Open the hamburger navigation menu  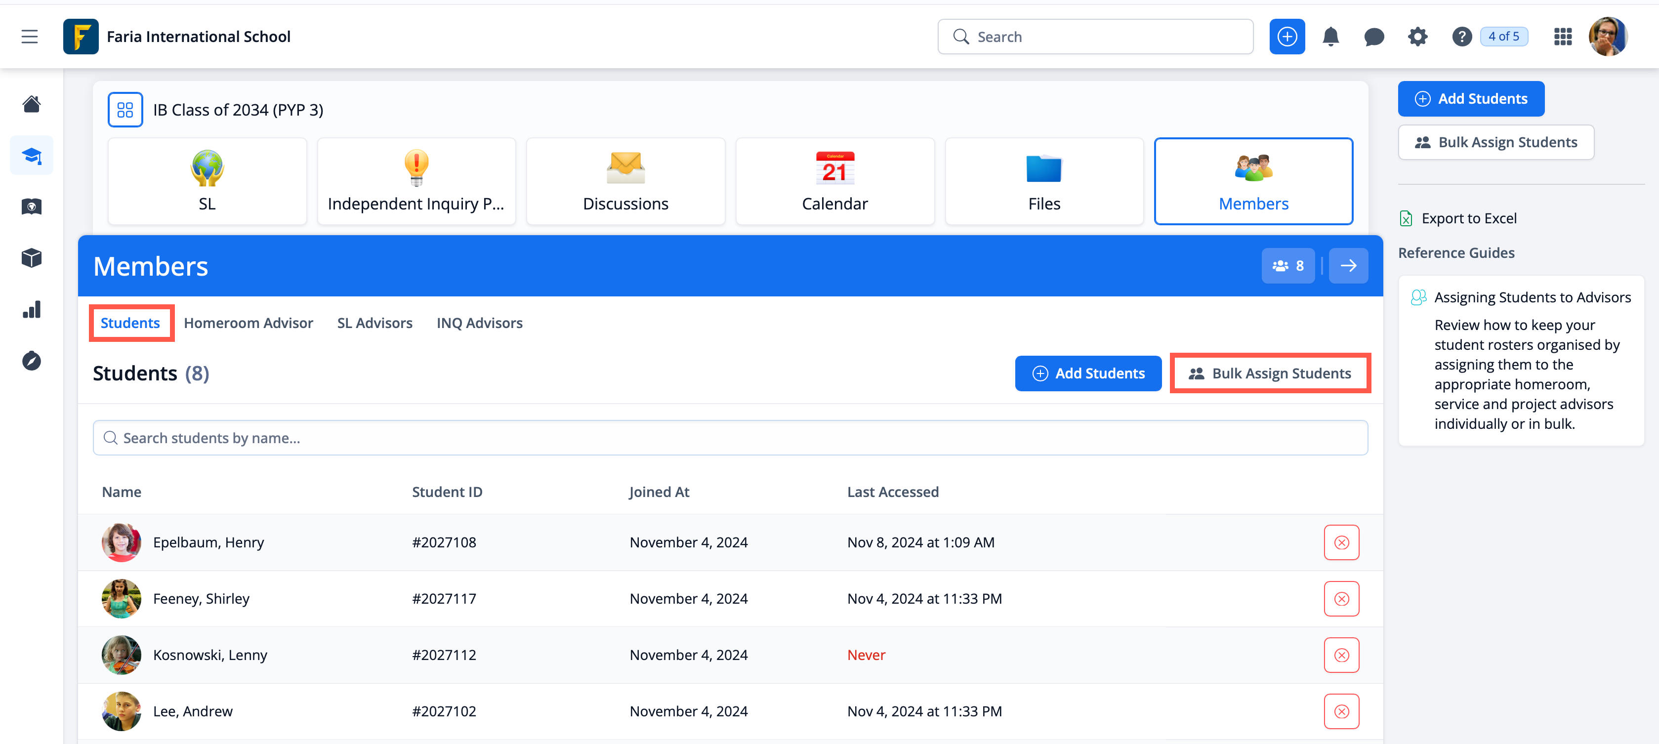coord(30,37)
